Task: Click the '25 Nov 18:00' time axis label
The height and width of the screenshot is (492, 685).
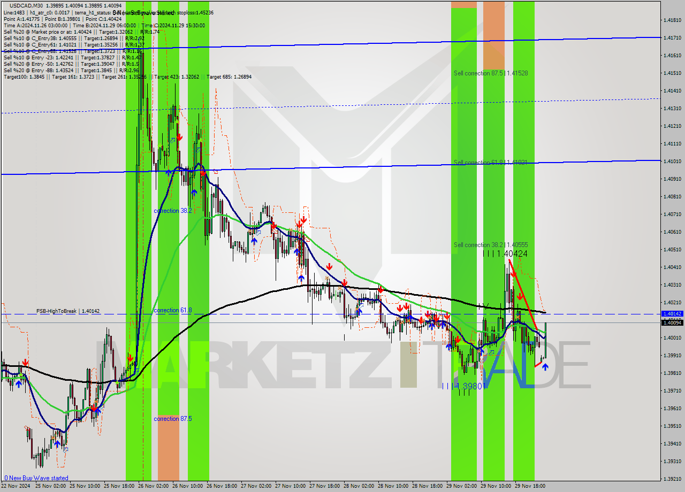Action: 120,486
